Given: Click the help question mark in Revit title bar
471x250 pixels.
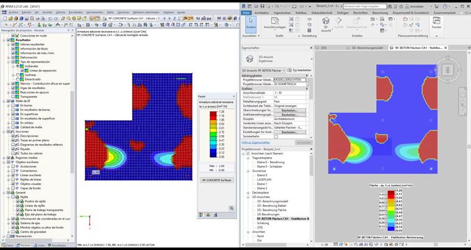Looking at the screenshot, I should [445, 6].
